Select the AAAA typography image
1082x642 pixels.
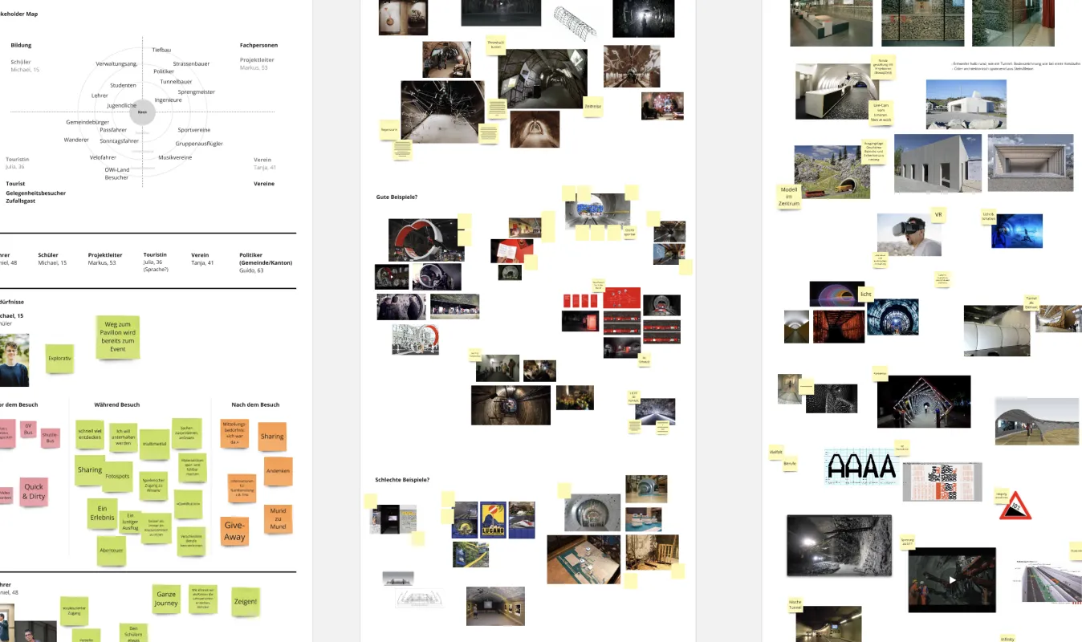click(861, 466)
